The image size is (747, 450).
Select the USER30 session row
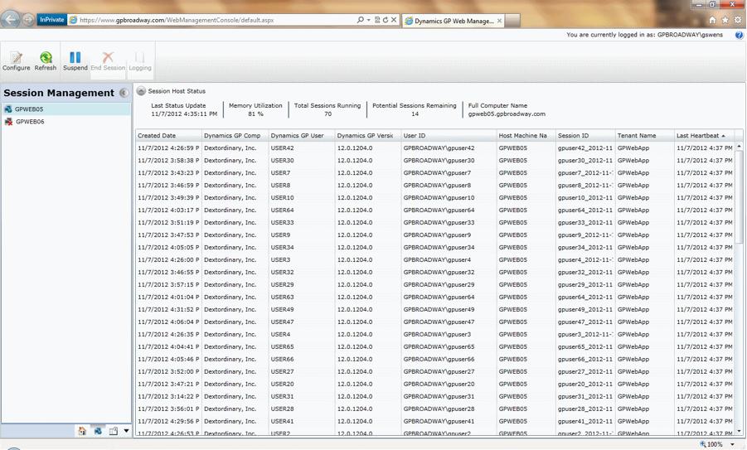(434, 161)
